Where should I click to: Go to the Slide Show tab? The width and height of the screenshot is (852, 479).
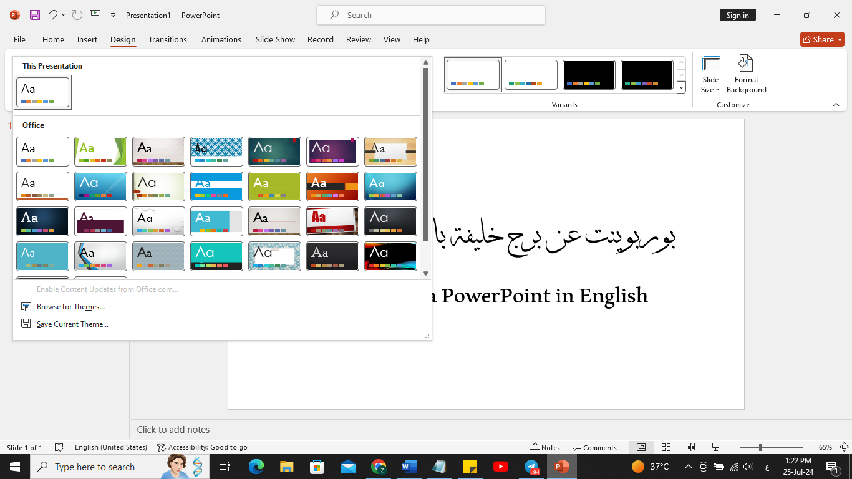click(x=275, y=39)
